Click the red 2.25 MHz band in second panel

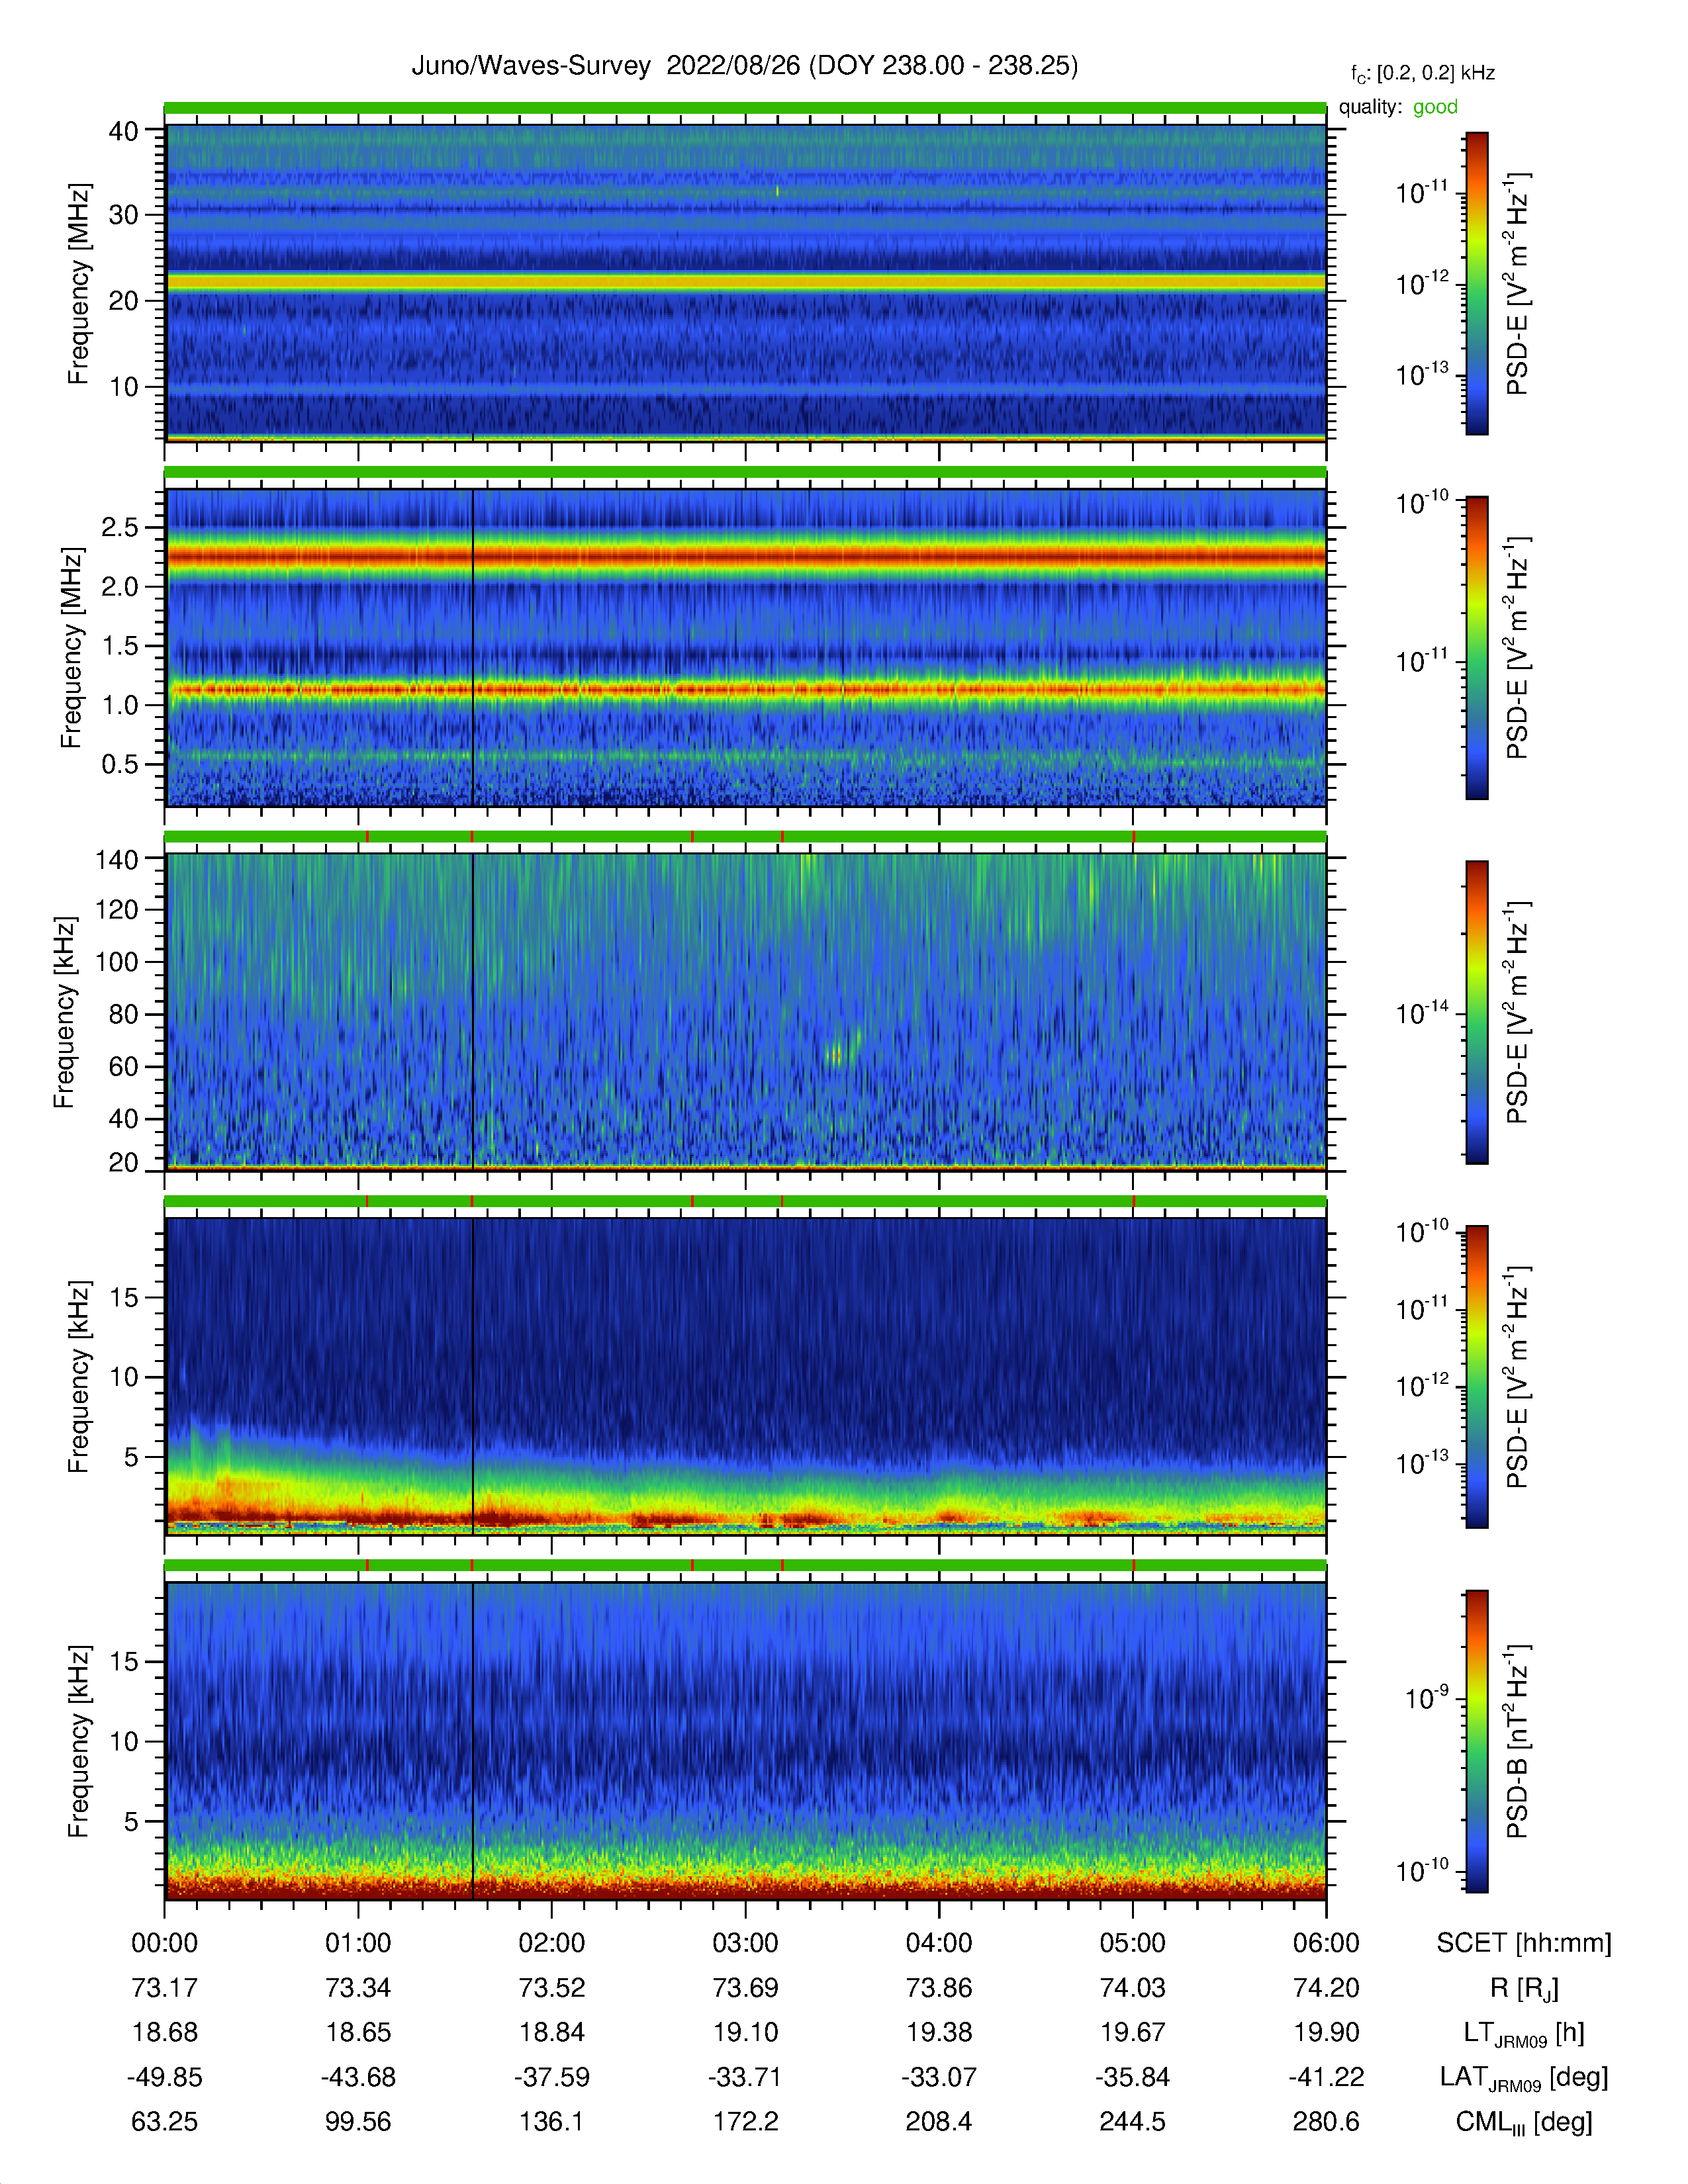745,556
